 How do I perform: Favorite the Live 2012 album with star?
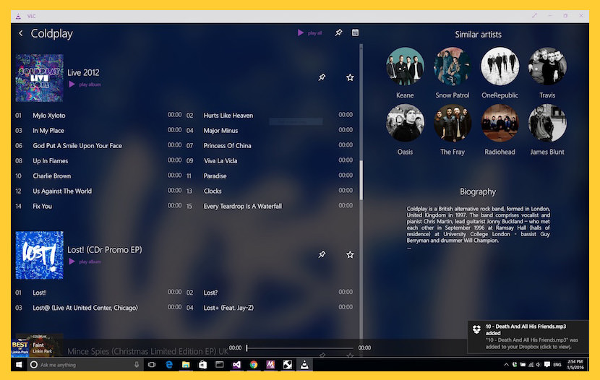pyautogui.click(x=350, y=77)
